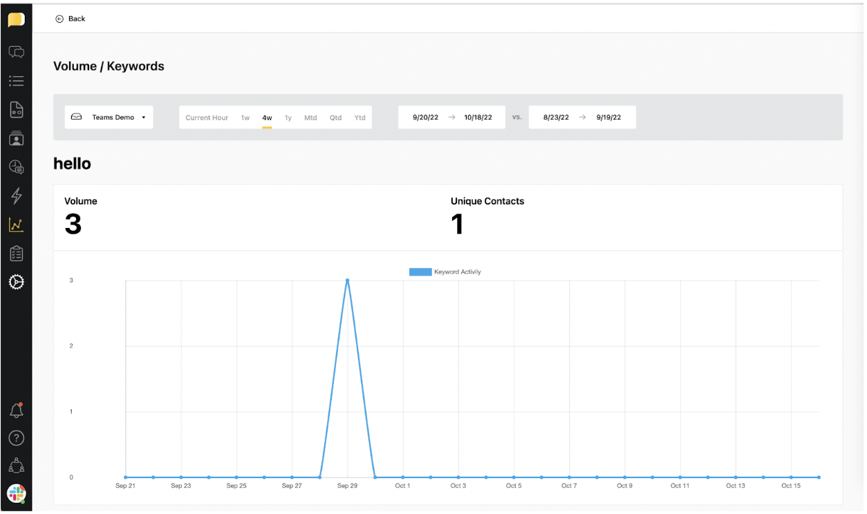Click the 8/23/22 comparison start date
Screen dimensions: 867x514
pos(556,117)
